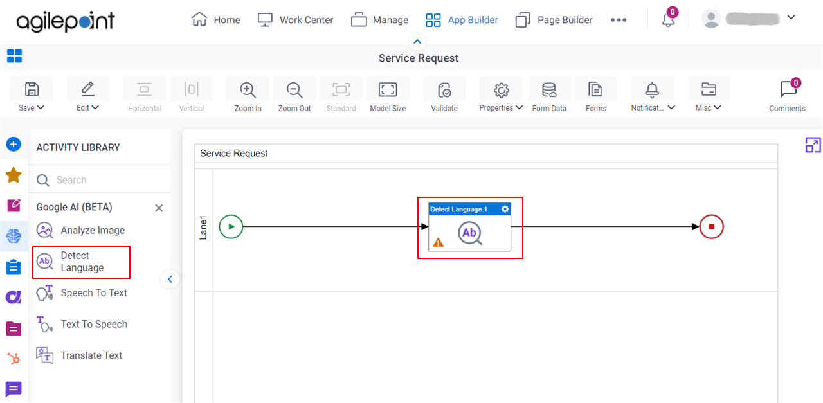Select the Analyze Image activity
The width and height of the screenshot is (823, 403).
tap(80, 230)
